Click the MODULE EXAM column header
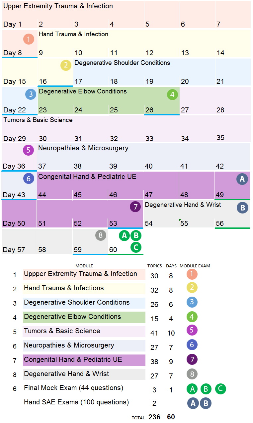Image resolution: width=253 pixels, height=423 pixels. pos(195,266)
